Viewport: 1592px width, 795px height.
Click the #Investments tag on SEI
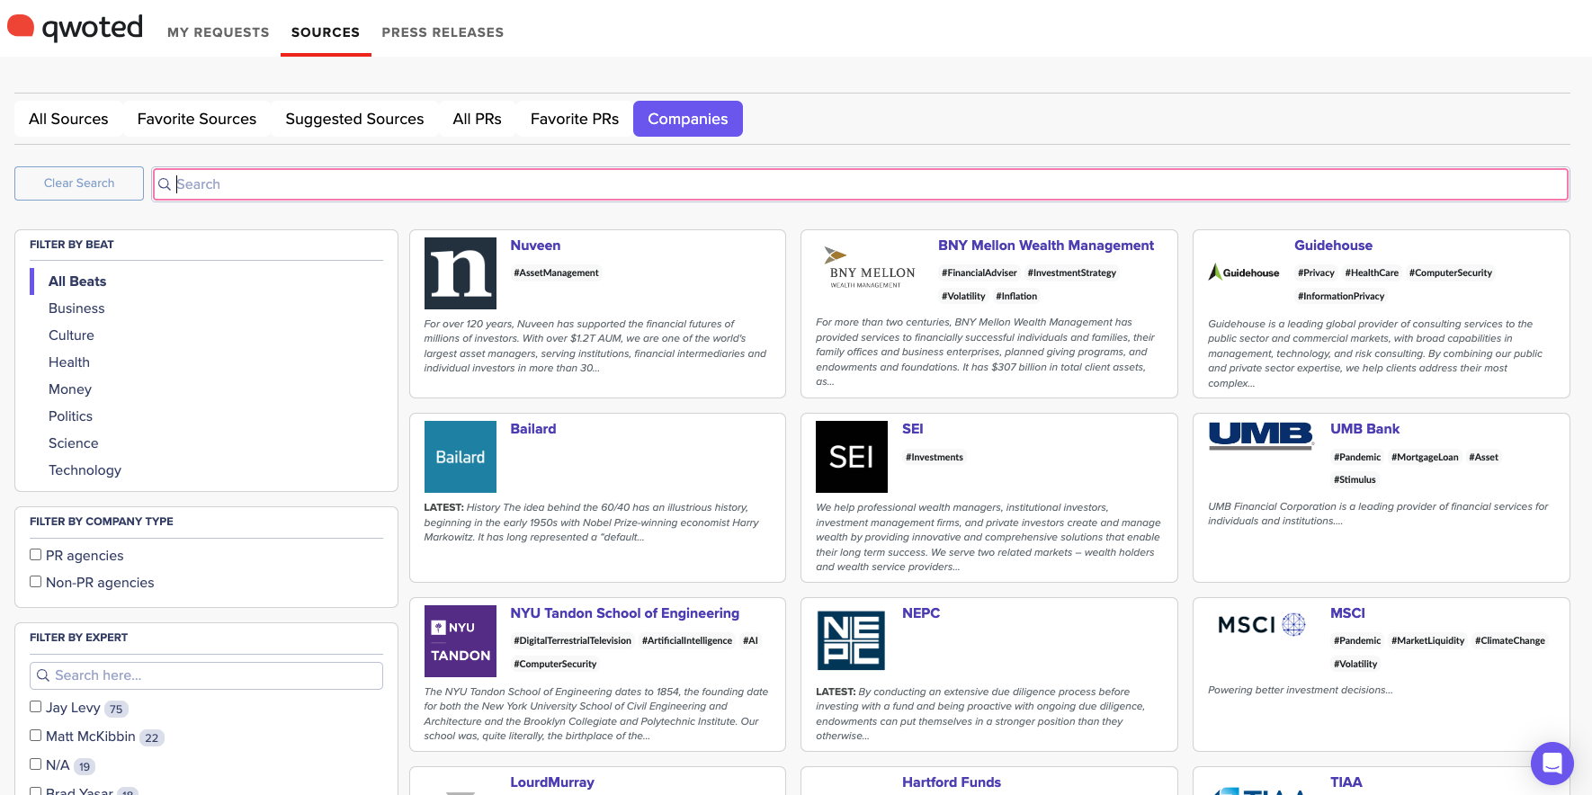point(935,457)
